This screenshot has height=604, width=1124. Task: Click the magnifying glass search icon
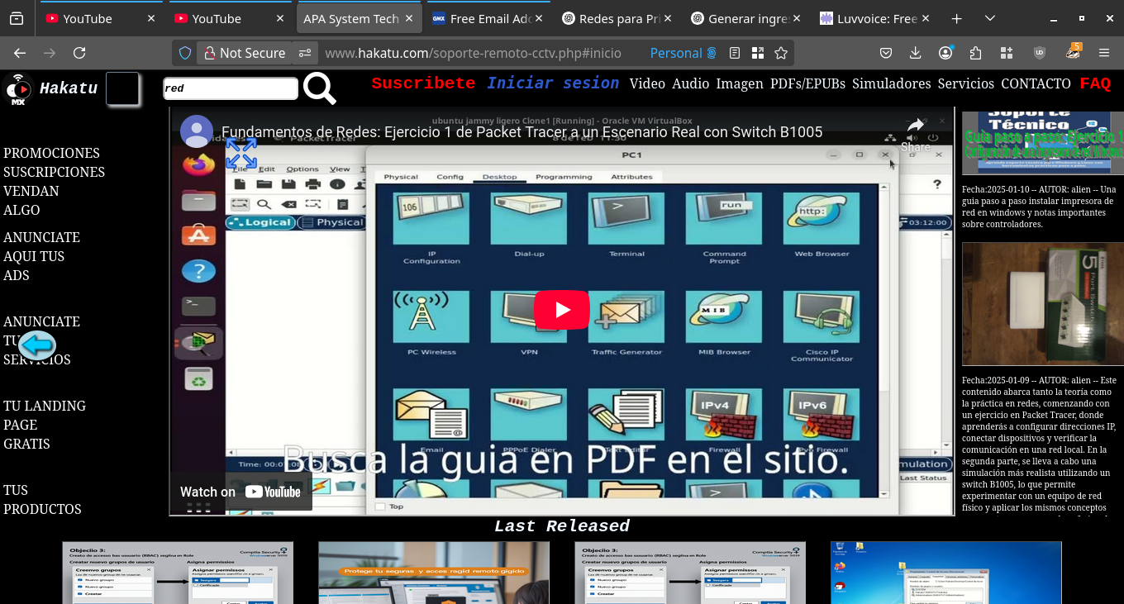click(x=319, y=88)
